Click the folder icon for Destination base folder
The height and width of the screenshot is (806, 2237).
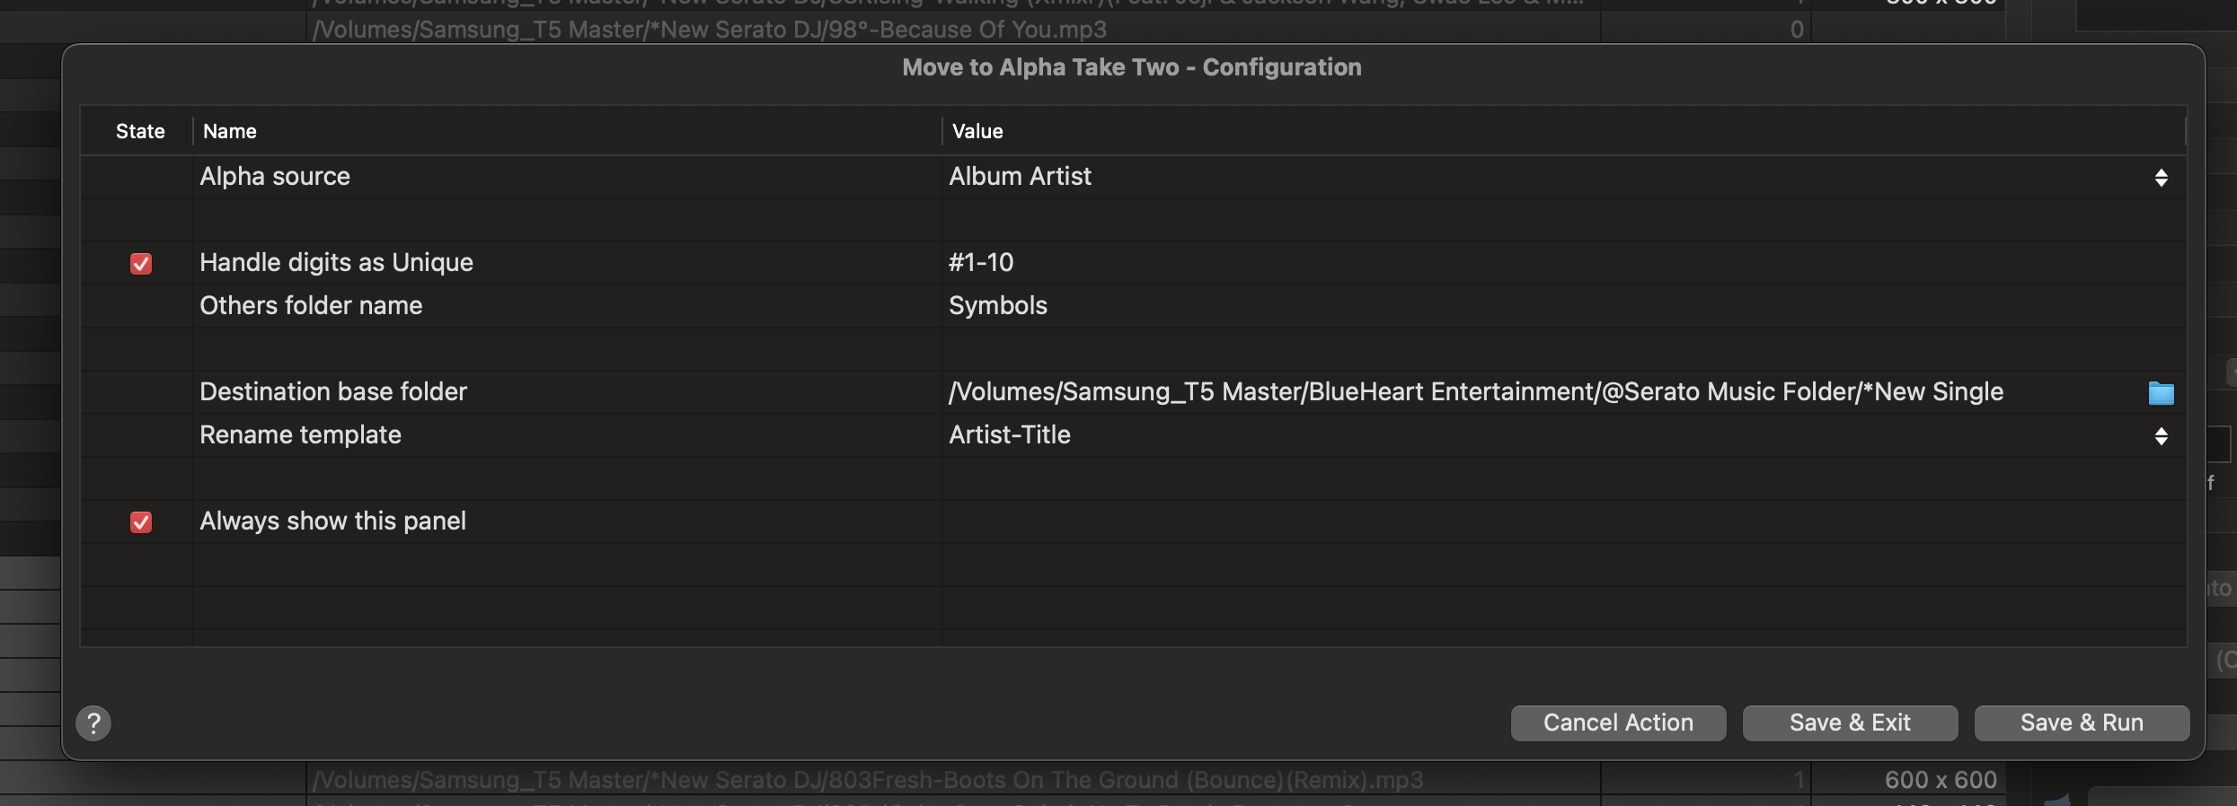2161,392
